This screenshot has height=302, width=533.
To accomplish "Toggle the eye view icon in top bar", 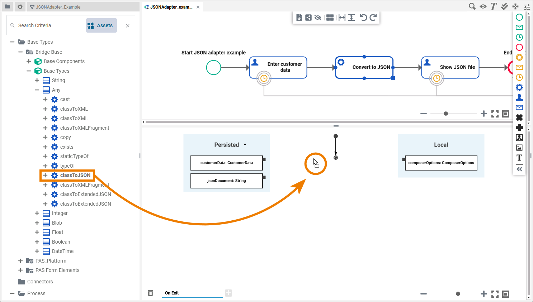I will click(x=483, y=6).
